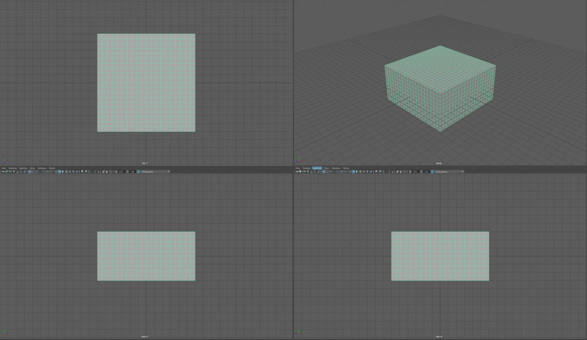This screenshot has height=340, width=587.
Task: Open the sRGB gamma dropdown in side panel
Action: point(449,171)
